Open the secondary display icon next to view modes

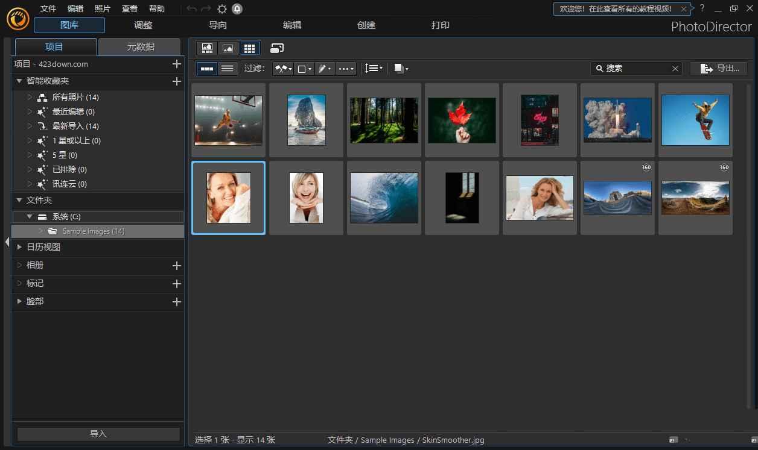coord(277,48)
